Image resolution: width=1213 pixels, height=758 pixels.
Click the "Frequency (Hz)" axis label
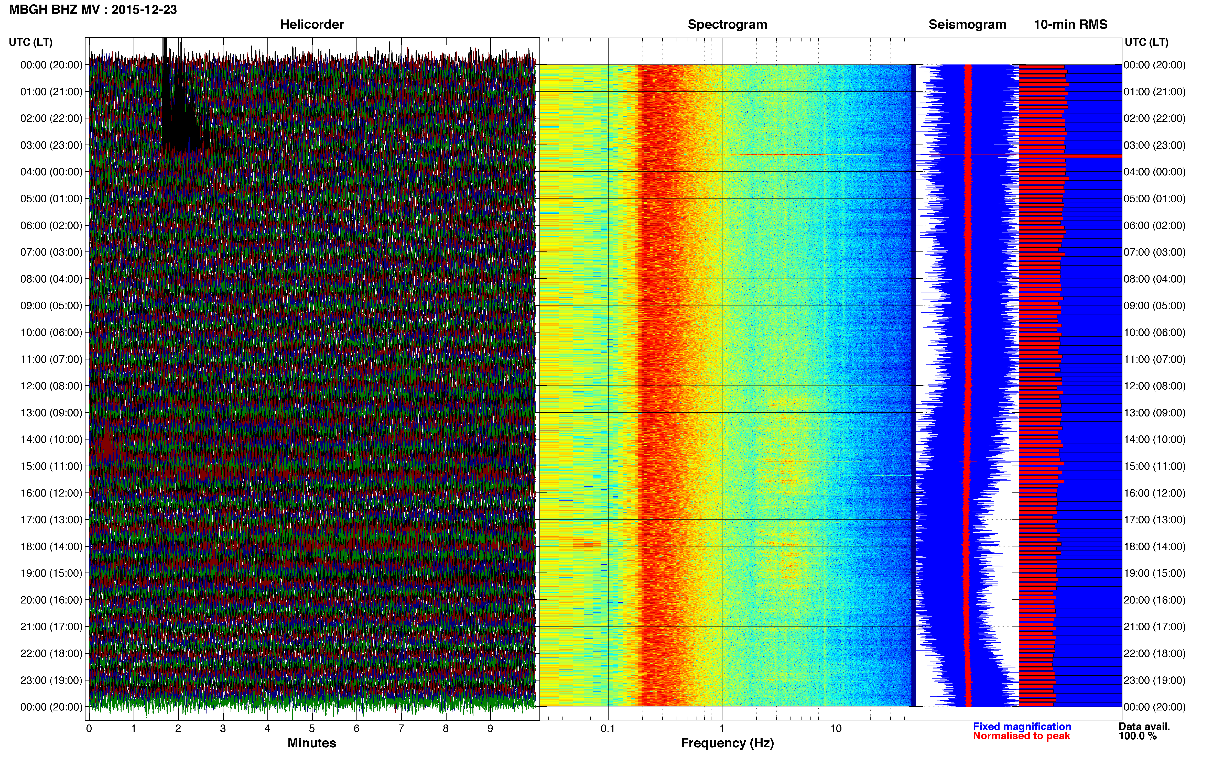pyautogui.click(x=727, y=743)
